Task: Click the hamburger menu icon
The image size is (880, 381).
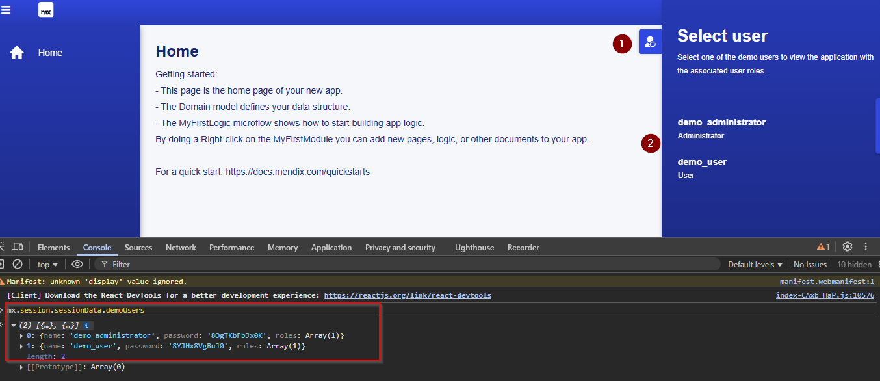Action: (x=6, y=10)
